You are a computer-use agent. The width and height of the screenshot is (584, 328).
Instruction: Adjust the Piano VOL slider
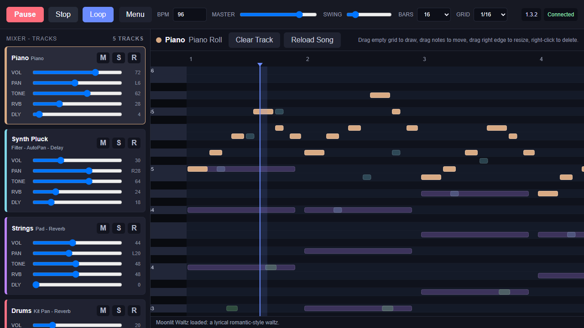[x=77, y=72]
